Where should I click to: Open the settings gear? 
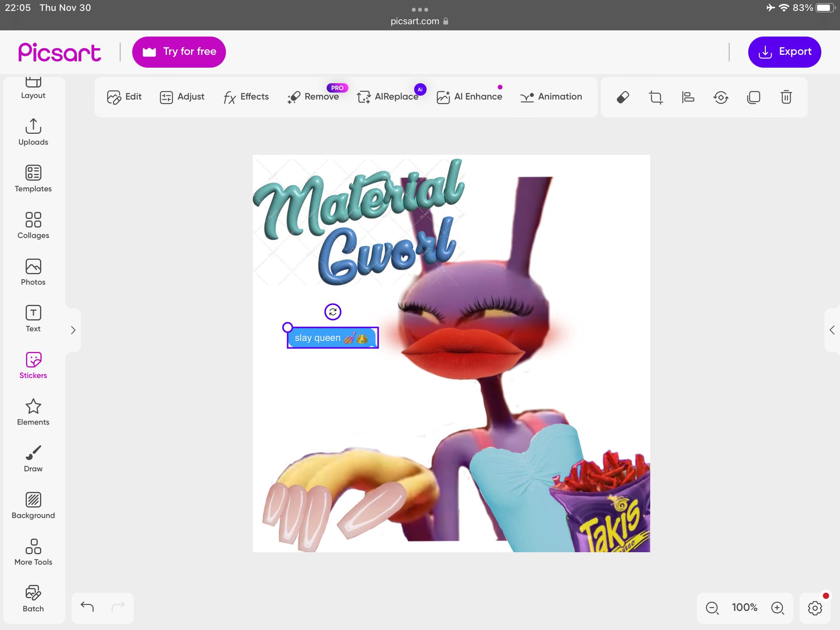coord(815,608)
